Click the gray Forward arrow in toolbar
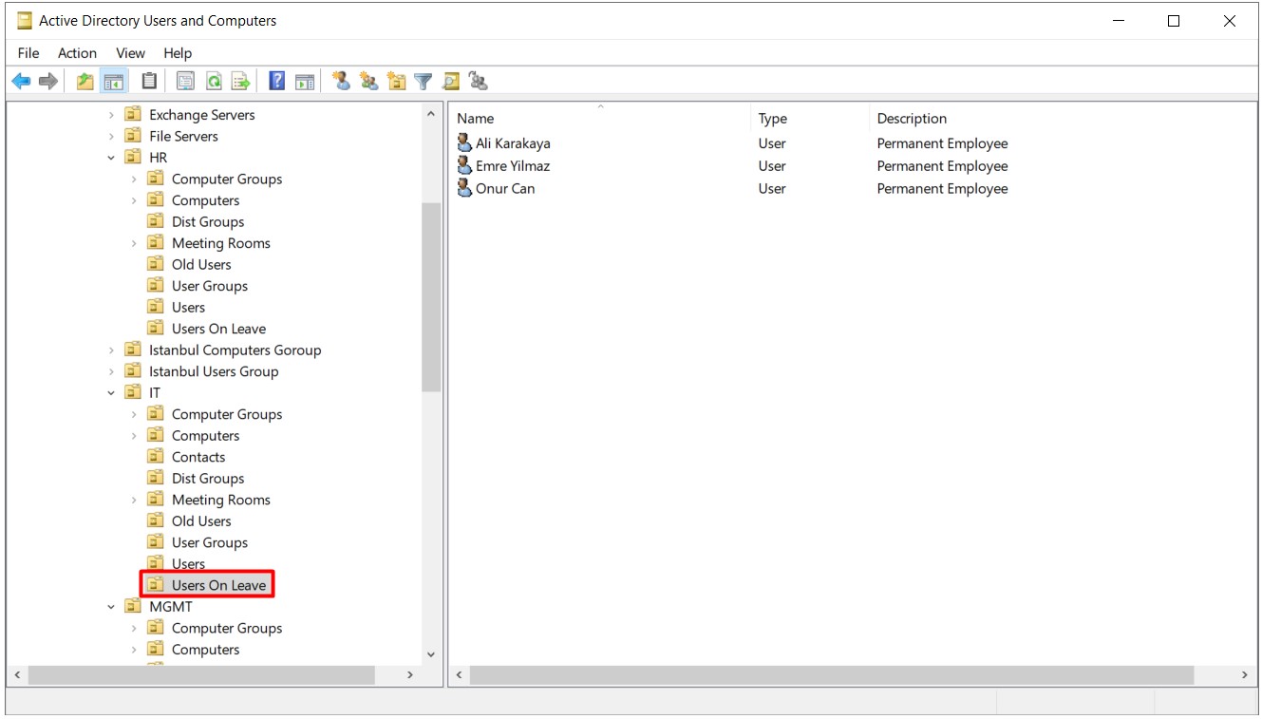 pos(48,82)
